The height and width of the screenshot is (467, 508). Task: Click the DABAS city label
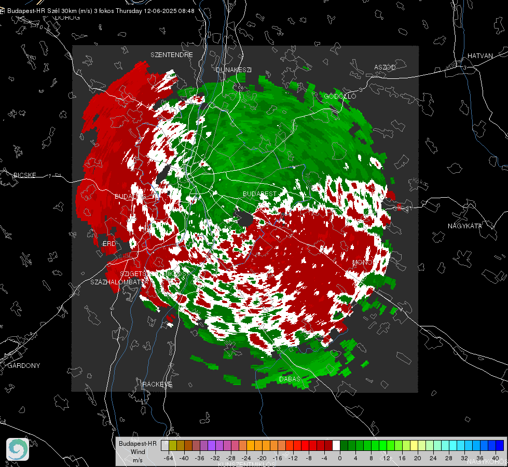(290, 379)
